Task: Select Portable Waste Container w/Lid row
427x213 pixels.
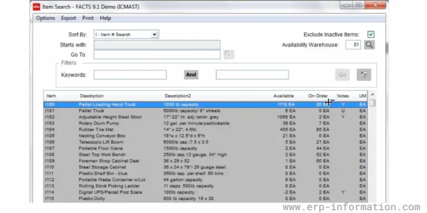Action: pyautogui.click(x=206, y=180)
